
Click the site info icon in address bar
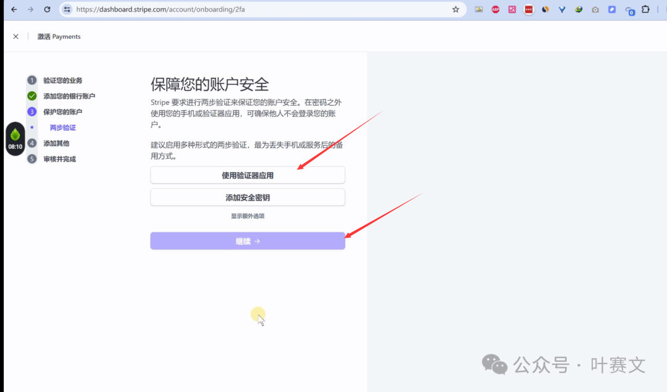pyautogui.click(x=67, y=10)
